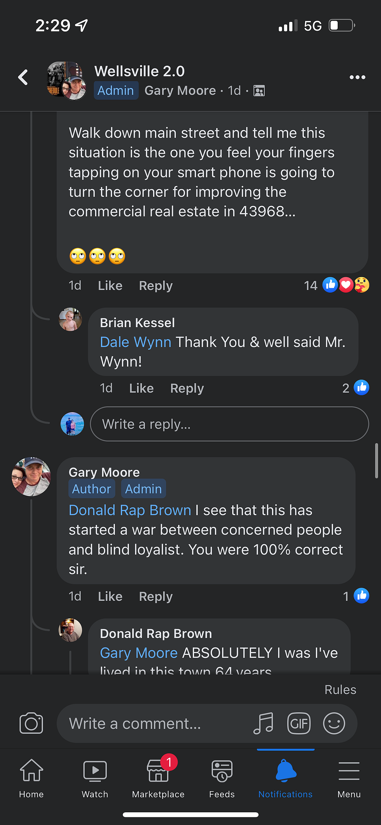Image resolution: width=381 pixels, height=825 pixels.
Task: Reply to Gary Moore's comment
Action: (156, 596)
